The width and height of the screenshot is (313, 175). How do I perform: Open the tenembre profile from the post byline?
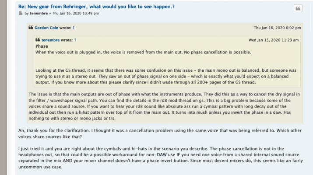pos(39,14)
